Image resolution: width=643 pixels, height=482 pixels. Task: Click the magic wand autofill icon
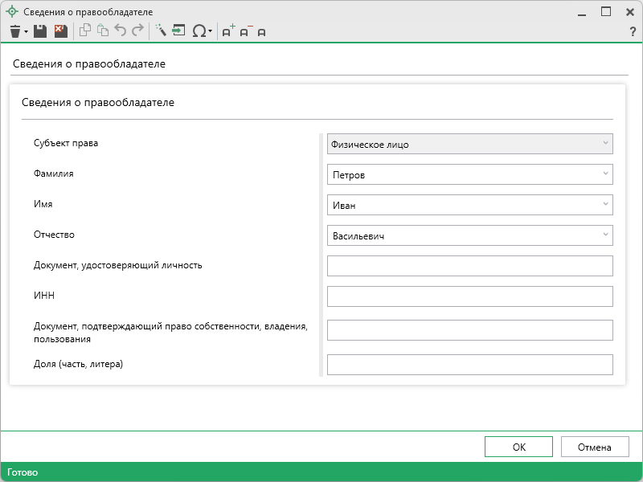point(160,31)
